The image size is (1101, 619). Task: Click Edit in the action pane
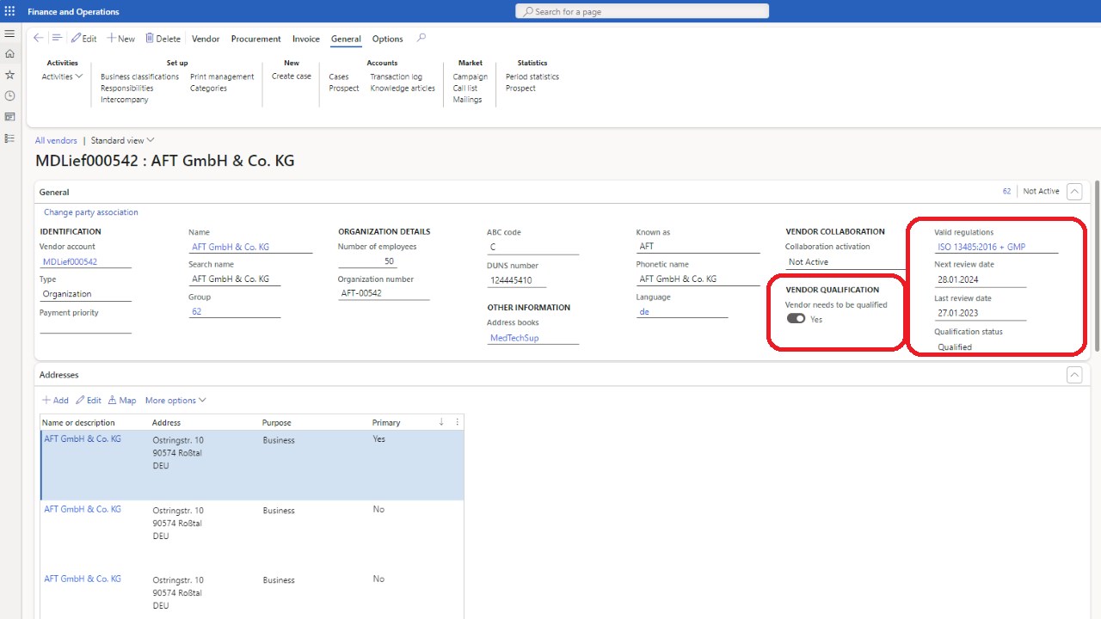tap(83, 39)
